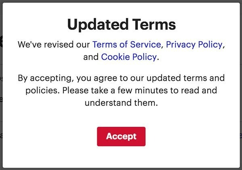
Task: Open the Terms of Service link
Action: [127, 44]
